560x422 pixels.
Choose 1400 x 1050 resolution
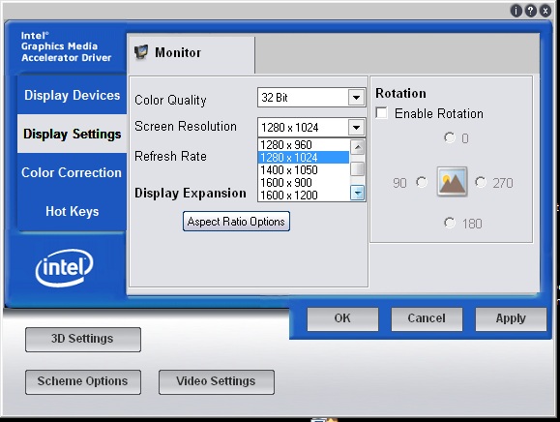tap(304, 169)
